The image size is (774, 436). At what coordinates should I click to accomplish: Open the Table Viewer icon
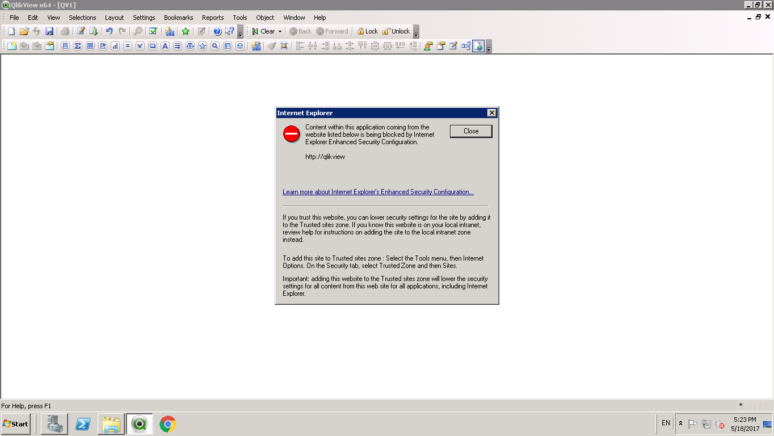pyautogui.click(x=466, y=46)
